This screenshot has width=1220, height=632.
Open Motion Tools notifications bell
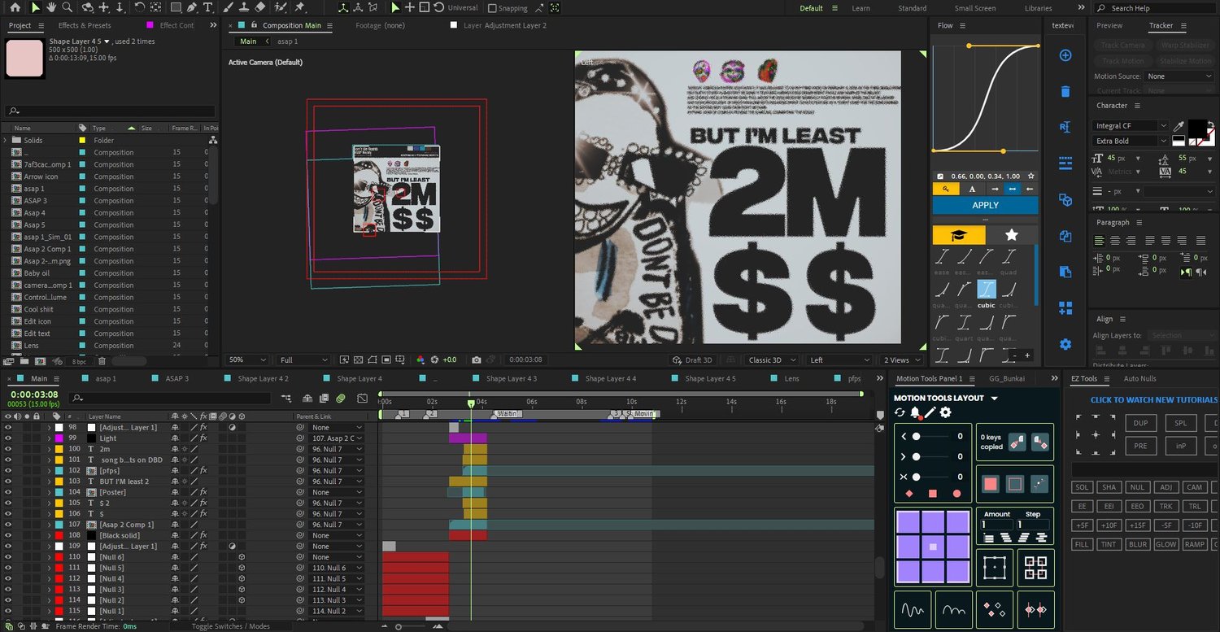(x=915, y=412)
